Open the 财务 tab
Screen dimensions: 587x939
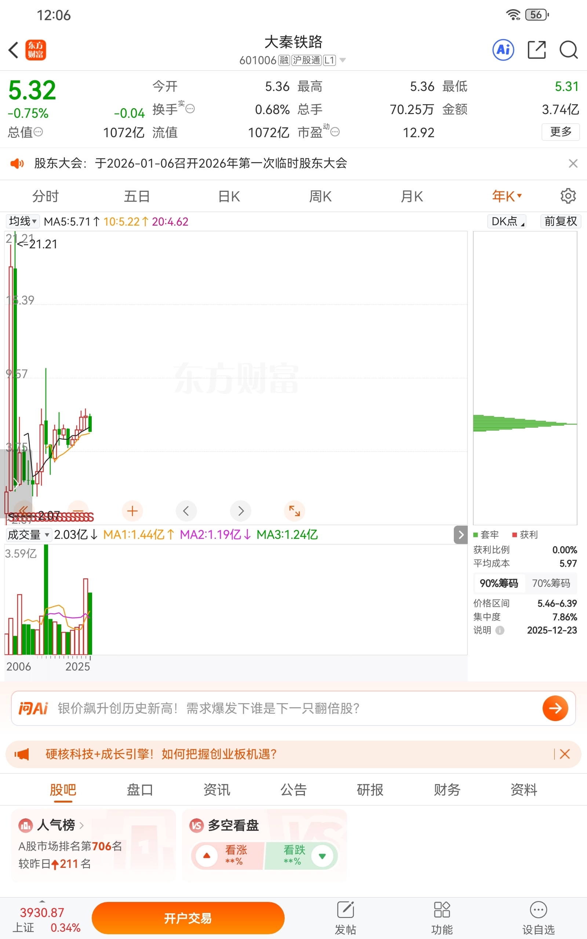tap(447, 789)
